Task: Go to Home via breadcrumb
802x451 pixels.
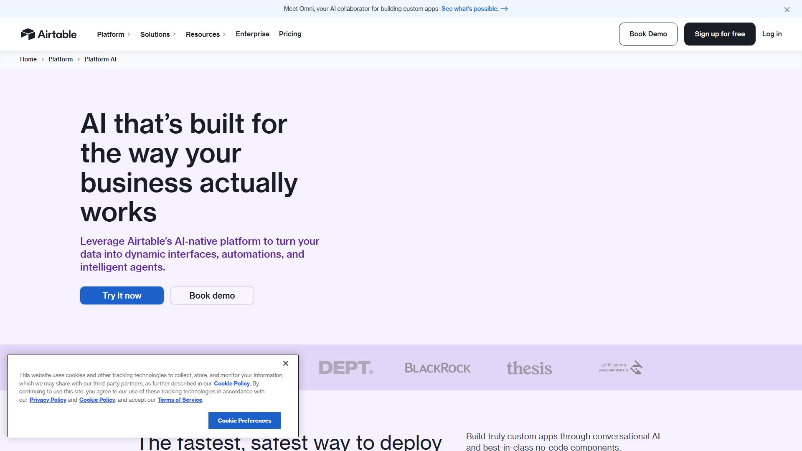Action: 28,59
